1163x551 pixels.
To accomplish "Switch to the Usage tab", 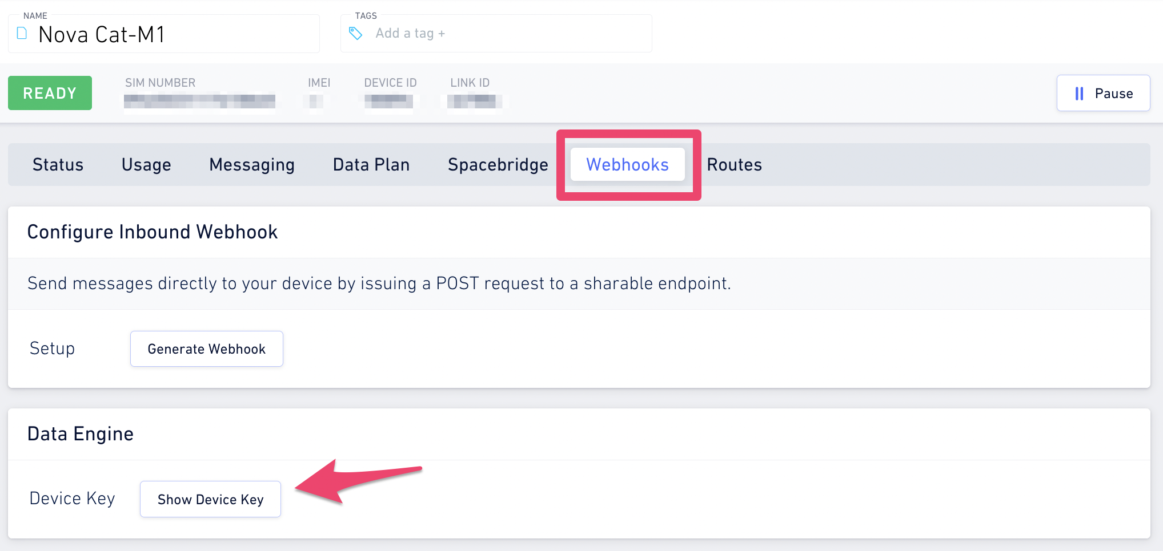I will tap(146, 164).
